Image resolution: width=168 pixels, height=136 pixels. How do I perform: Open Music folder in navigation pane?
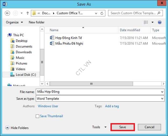point(20,58)
